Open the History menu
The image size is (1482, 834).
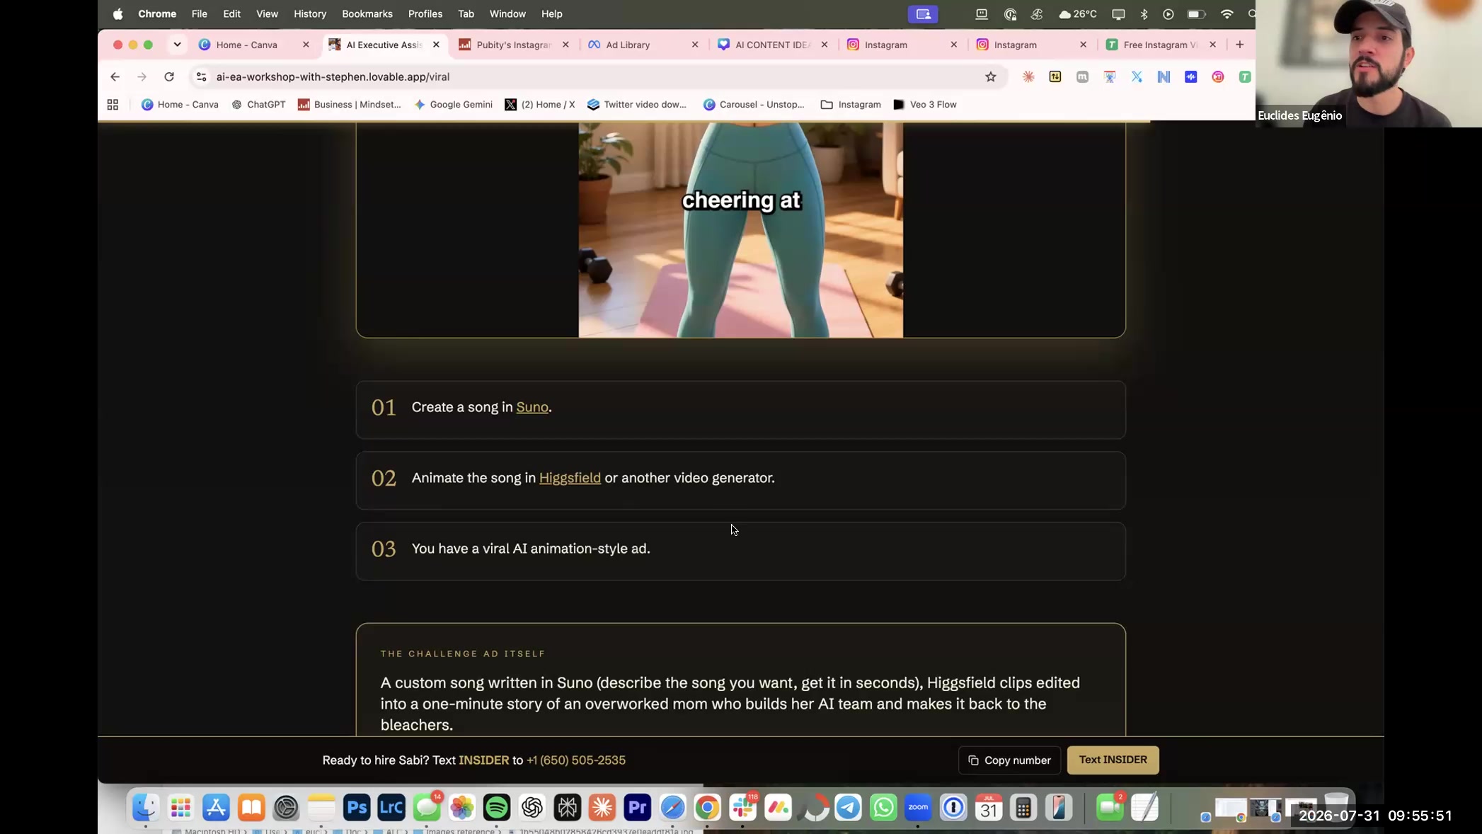[310, 14]
